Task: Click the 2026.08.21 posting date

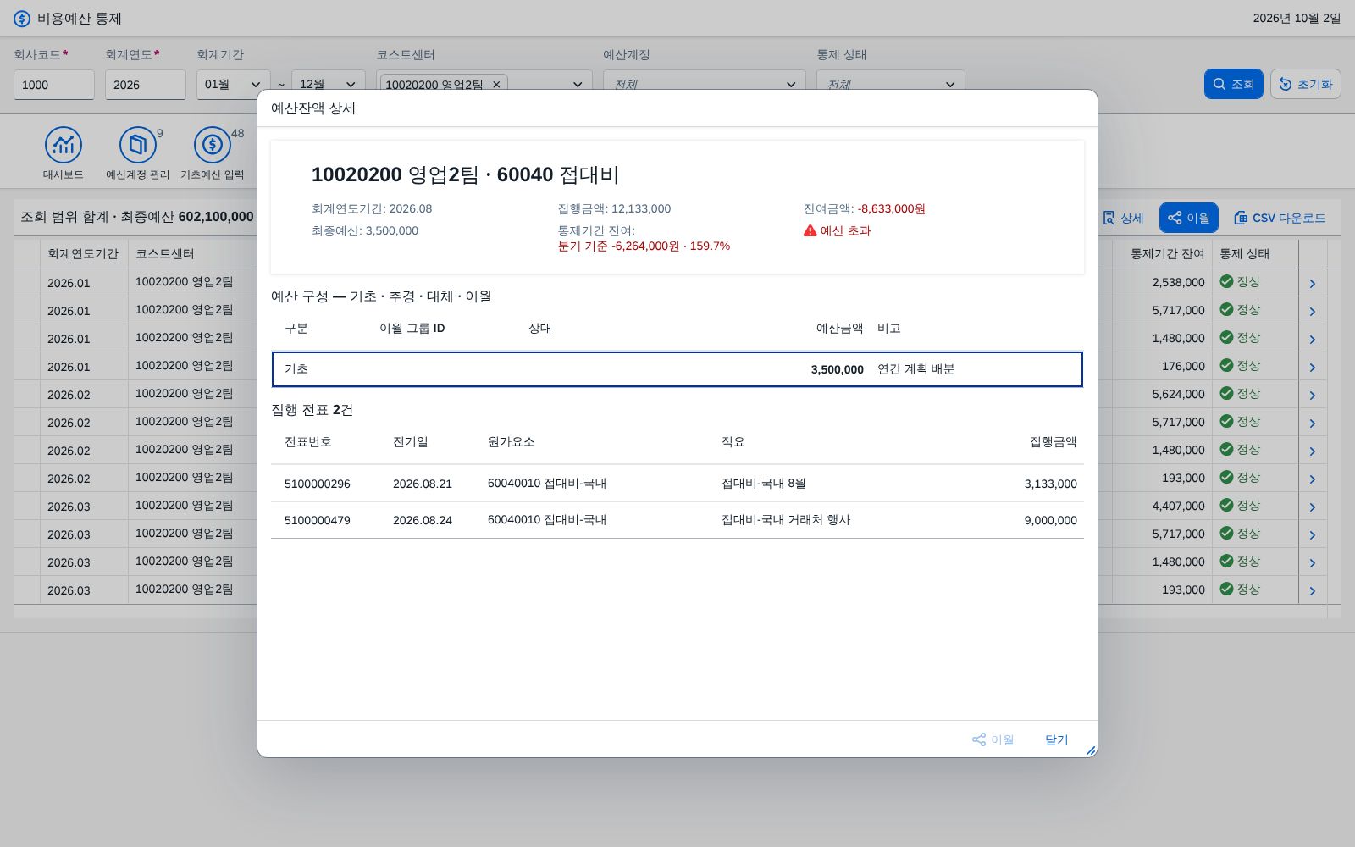Action: tap(423, 484)
